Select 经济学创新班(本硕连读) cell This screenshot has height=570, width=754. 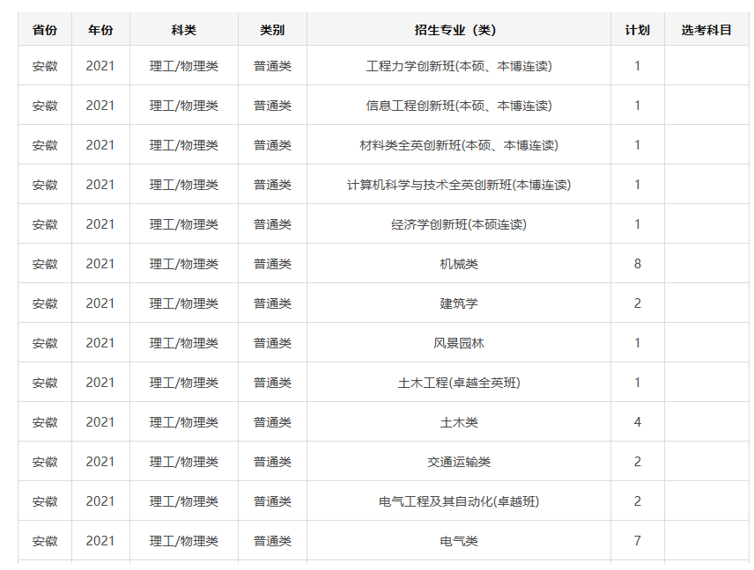pyautogui.click(x=459, y=224)
